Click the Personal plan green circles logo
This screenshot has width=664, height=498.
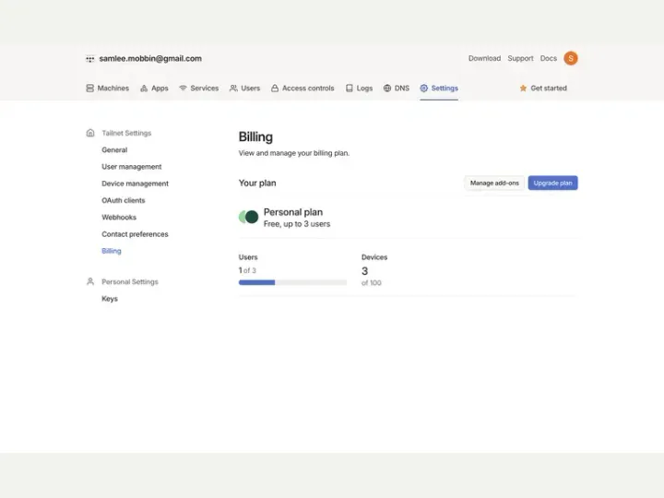click(249, 217)
